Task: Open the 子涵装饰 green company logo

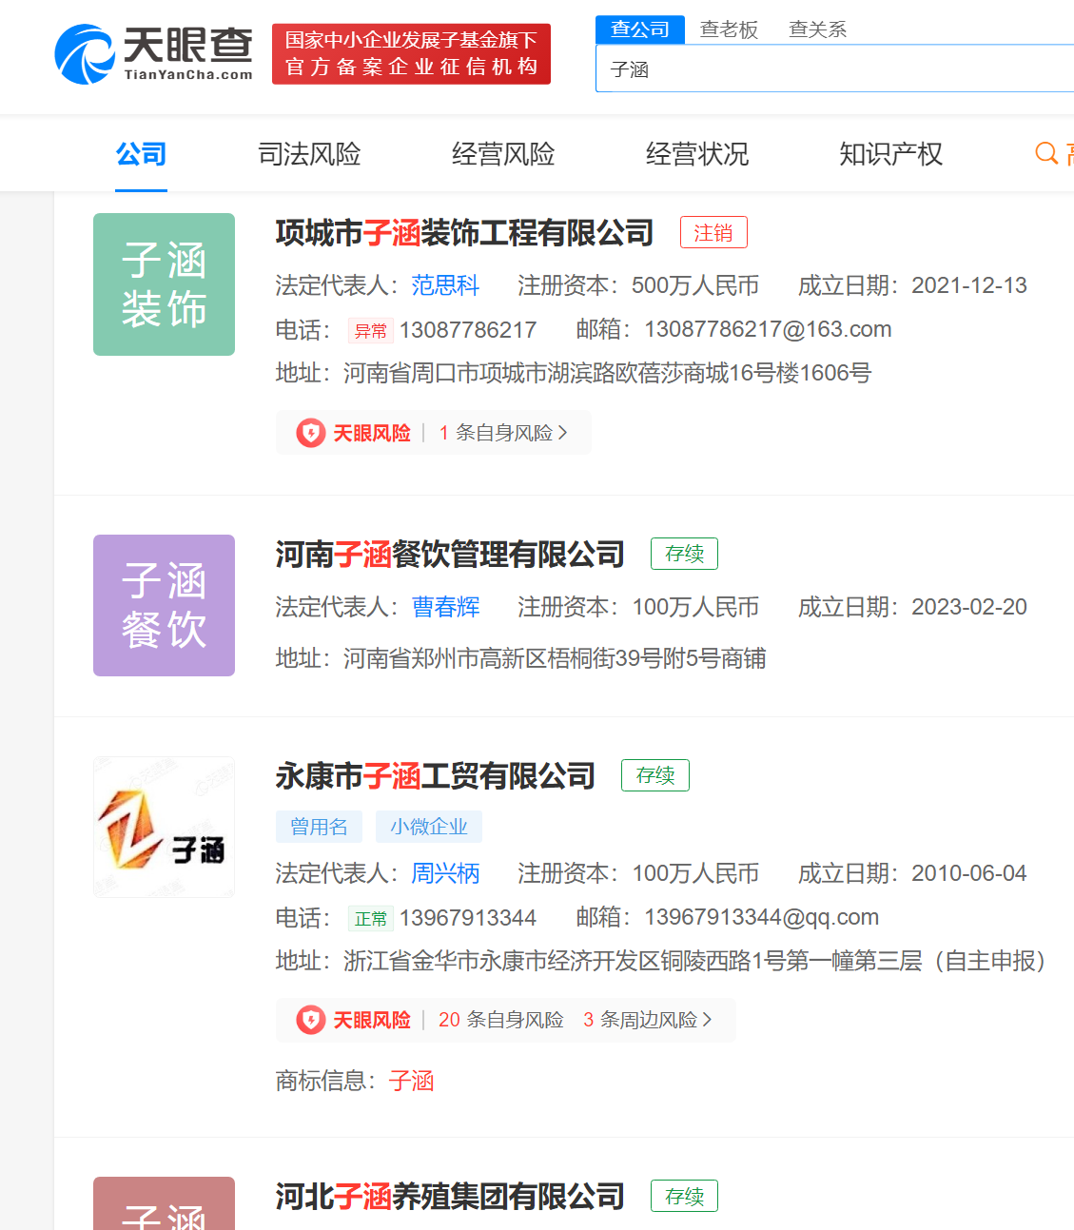Action: tap(164, 284)
